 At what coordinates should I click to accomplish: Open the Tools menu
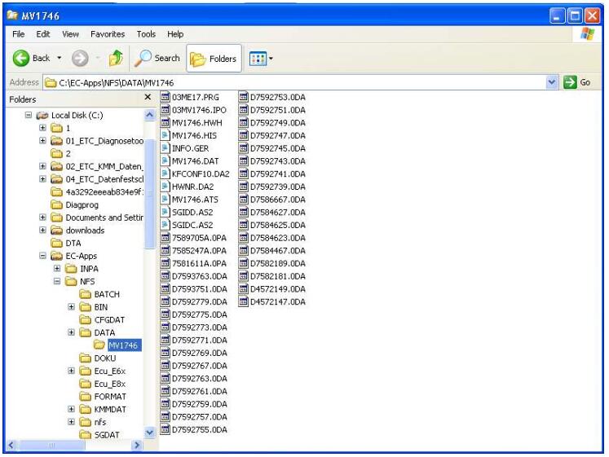click(x=146, y=34)
